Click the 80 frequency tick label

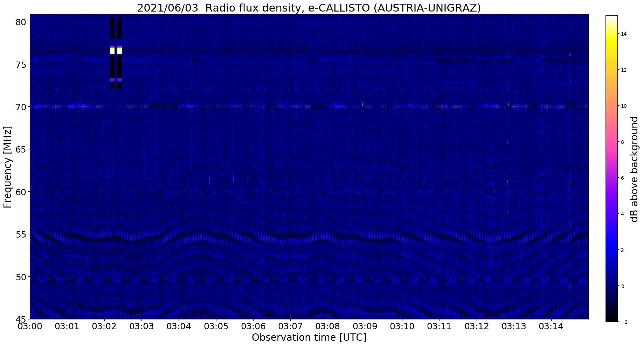point(21,22)
